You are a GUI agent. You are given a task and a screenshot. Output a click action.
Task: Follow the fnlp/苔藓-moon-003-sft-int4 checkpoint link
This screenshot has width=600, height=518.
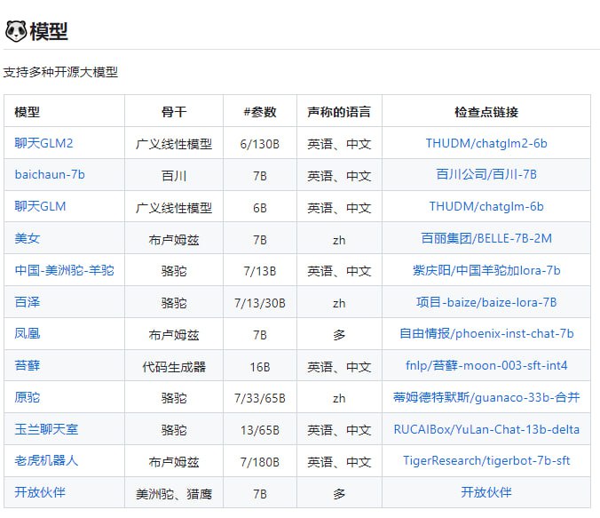(486, 365)
